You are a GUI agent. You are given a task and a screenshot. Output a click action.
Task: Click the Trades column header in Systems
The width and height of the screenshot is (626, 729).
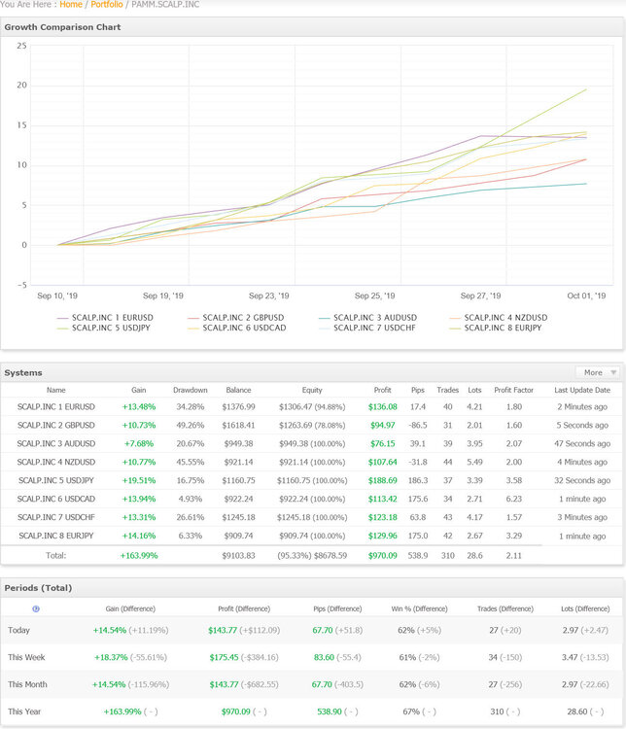click(x=448, y=390)
